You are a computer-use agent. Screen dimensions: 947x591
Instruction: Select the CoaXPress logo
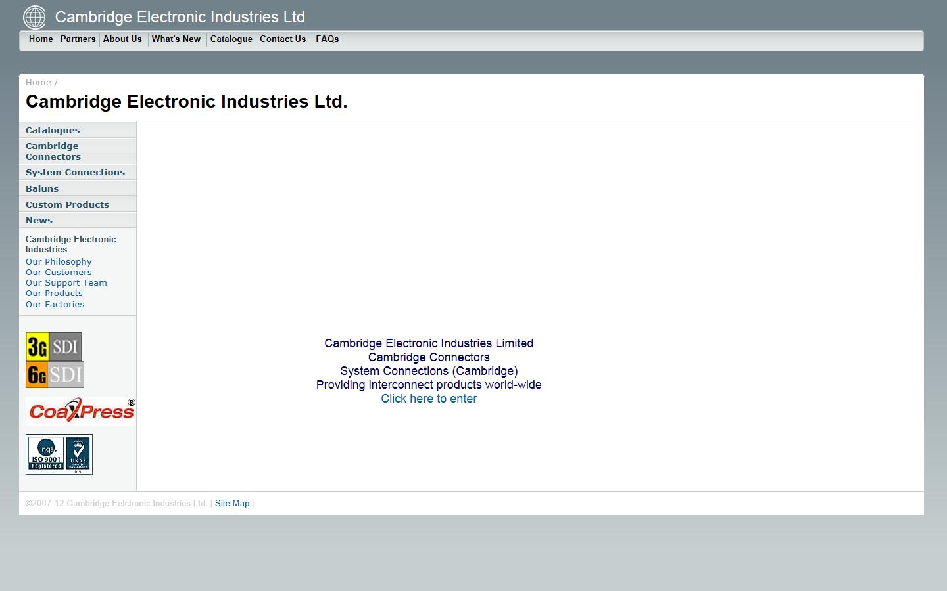point(80,411)
